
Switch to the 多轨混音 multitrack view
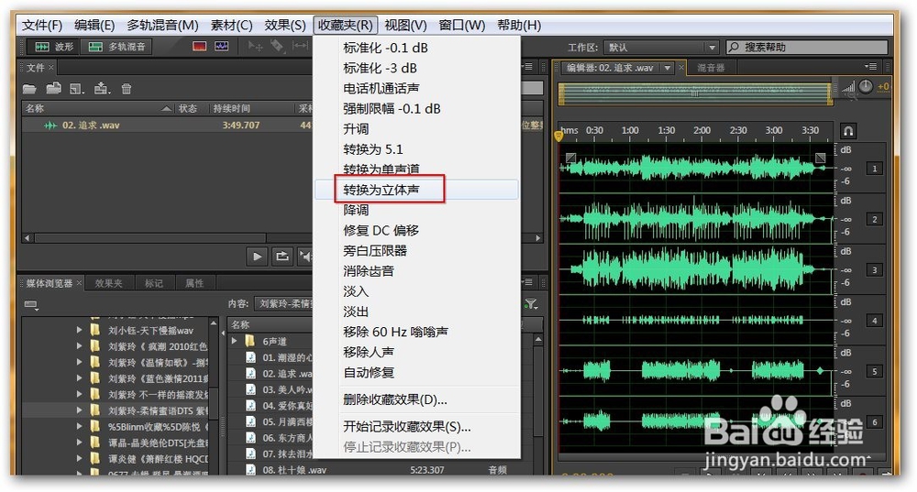(x=116, y=46)
